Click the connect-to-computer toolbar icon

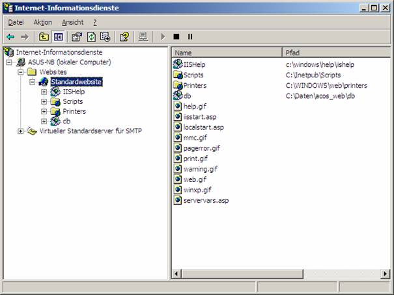143,37
